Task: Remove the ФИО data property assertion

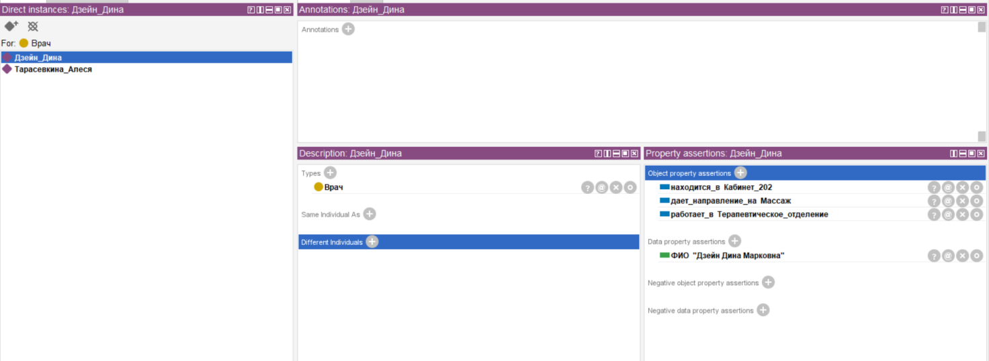Action: (x=962, y=256)
